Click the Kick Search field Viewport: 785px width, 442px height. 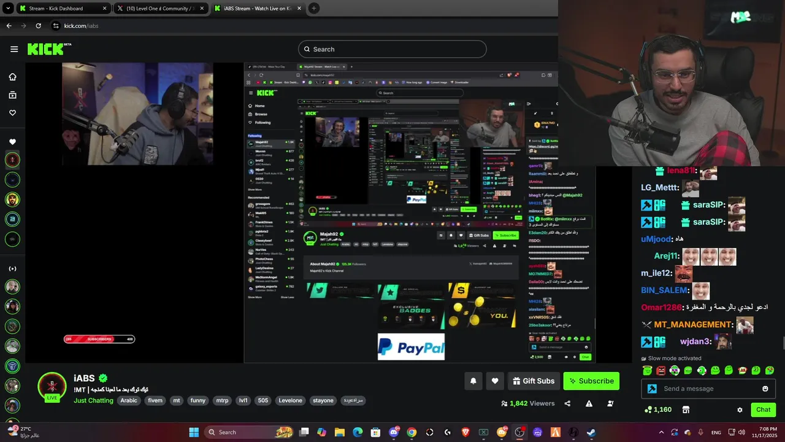(392, 49)
